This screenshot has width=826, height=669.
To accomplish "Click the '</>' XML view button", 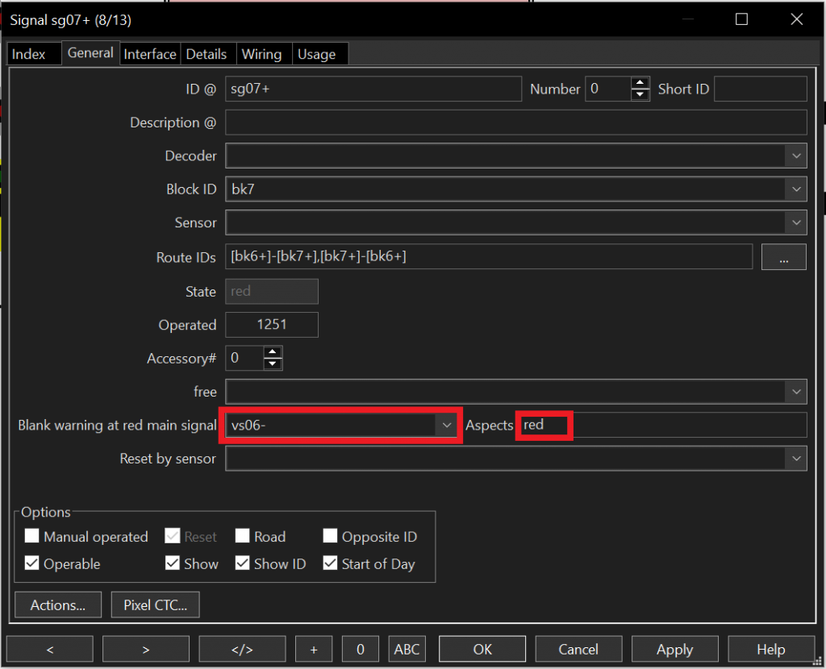I will (x=242, y=649).
